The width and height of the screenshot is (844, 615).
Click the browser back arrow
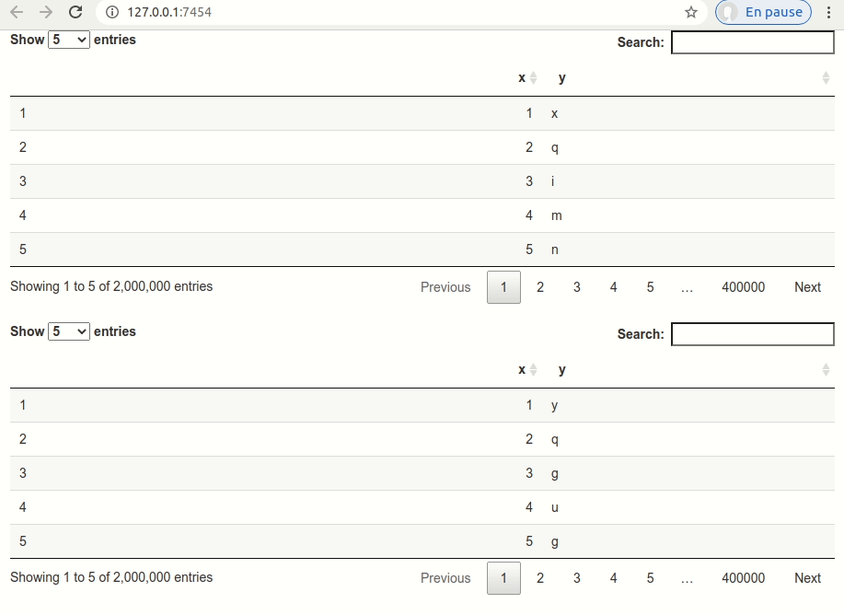coord(17,12)
